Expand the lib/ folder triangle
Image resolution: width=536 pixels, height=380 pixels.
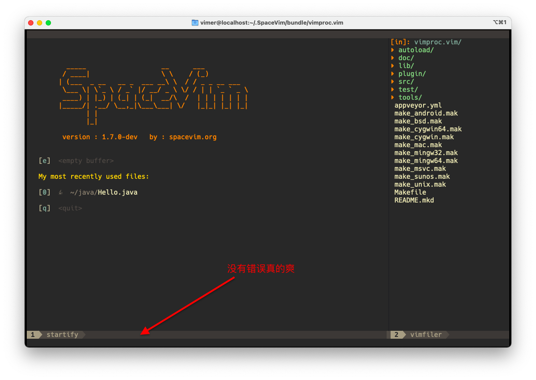pos(392,66)
